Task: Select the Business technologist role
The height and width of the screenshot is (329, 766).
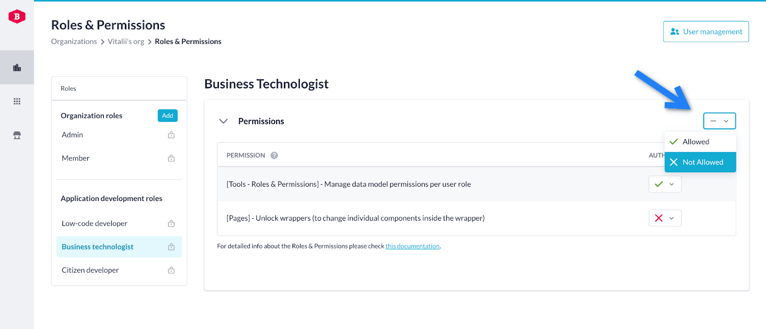Action: point(119,247)
